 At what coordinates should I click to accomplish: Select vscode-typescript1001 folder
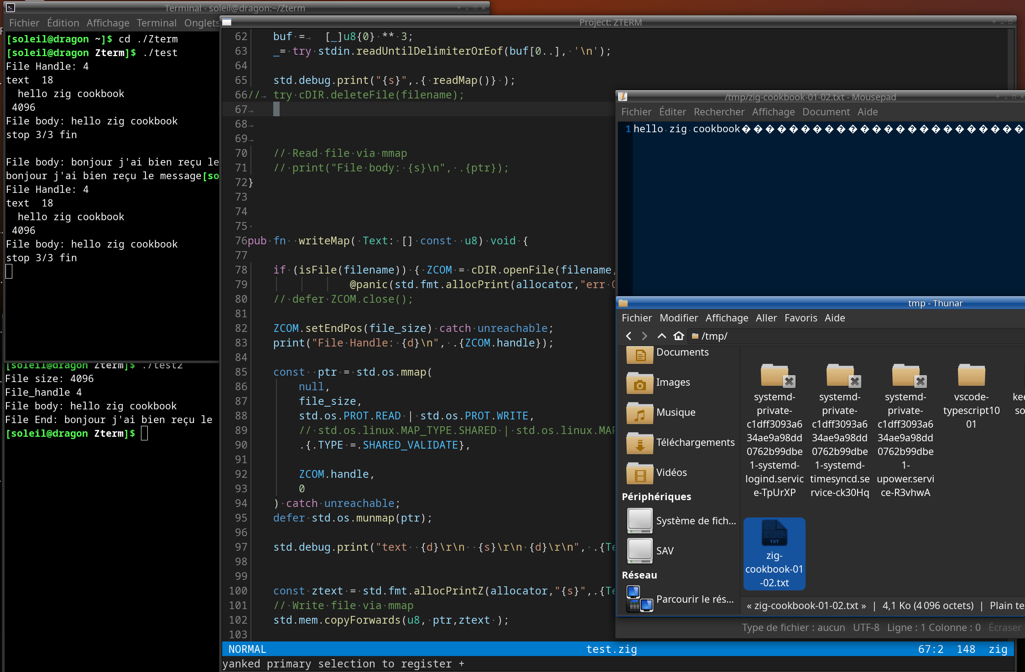(x=971, y=397)
